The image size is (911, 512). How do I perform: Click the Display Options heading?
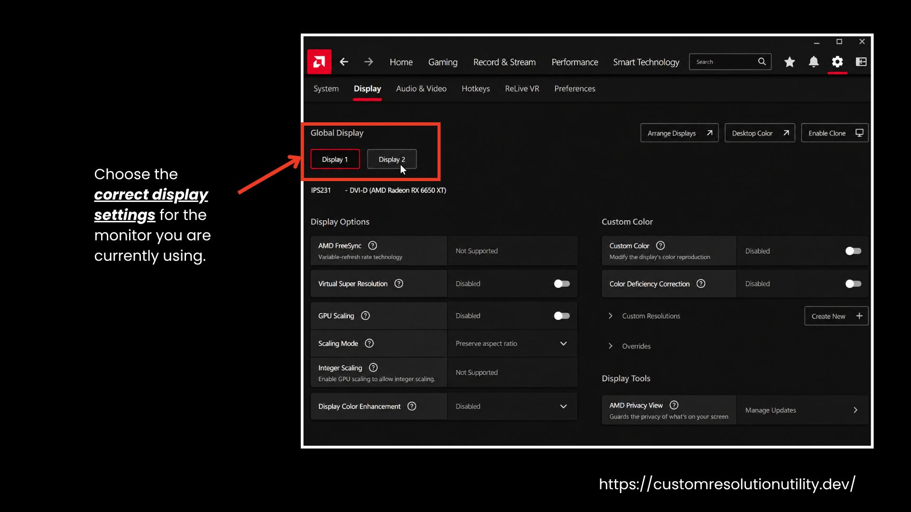[x=340, y=222]
